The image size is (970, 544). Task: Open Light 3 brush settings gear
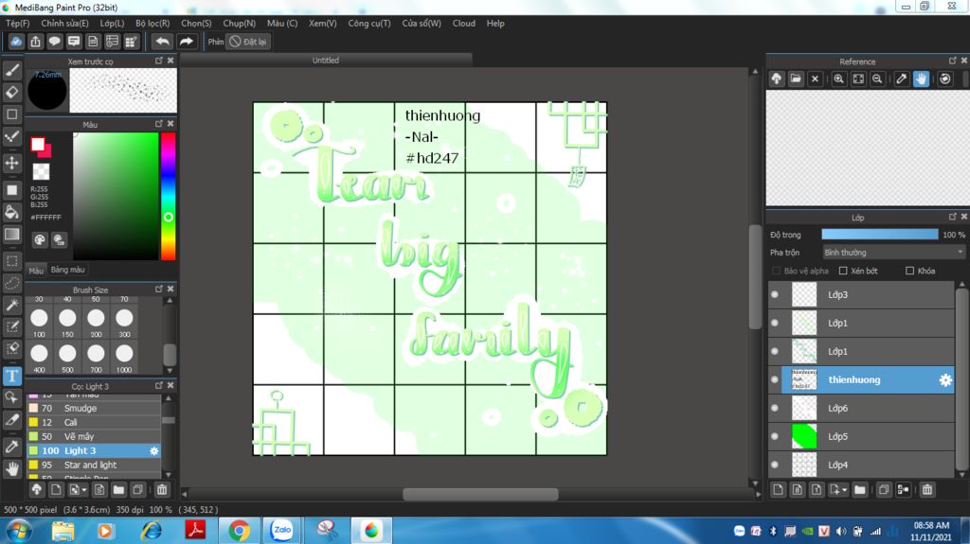[154, 451]
